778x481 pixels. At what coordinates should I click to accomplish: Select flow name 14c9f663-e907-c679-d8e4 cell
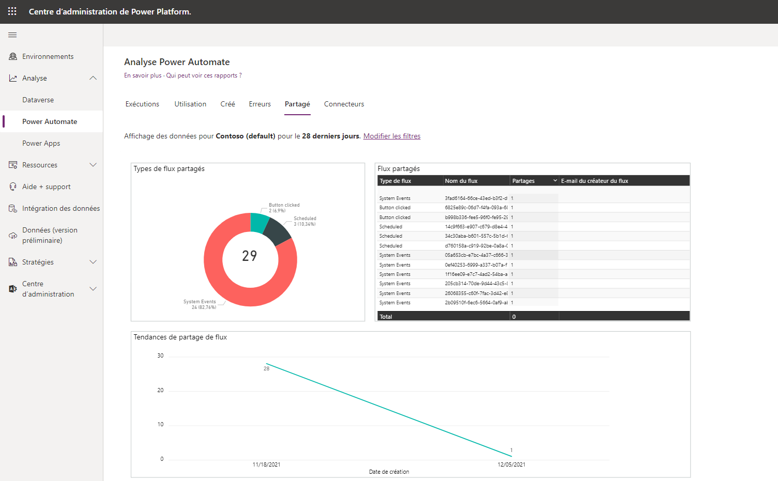476,227
